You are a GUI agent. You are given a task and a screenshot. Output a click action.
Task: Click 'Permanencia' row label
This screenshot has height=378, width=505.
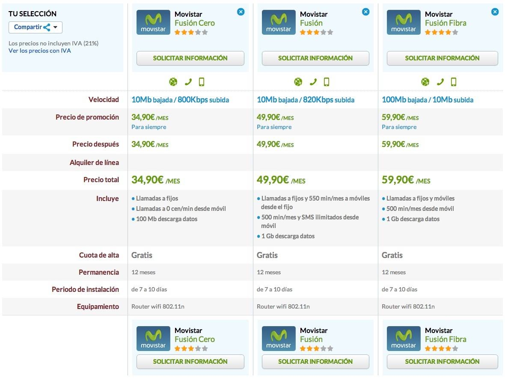(99, 272)
